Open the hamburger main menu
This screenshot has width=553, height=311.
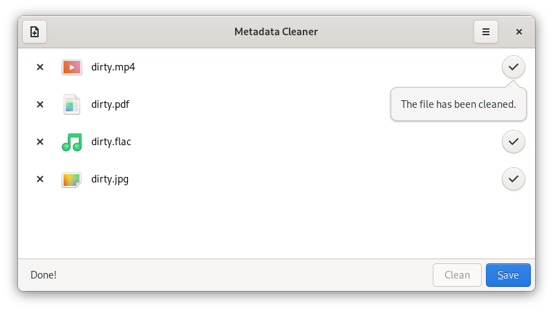[x=486, y=32]
